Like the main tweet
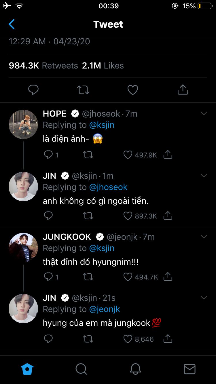Image resolution: width=216 pixels, height=384 pixels. point(133,90)
